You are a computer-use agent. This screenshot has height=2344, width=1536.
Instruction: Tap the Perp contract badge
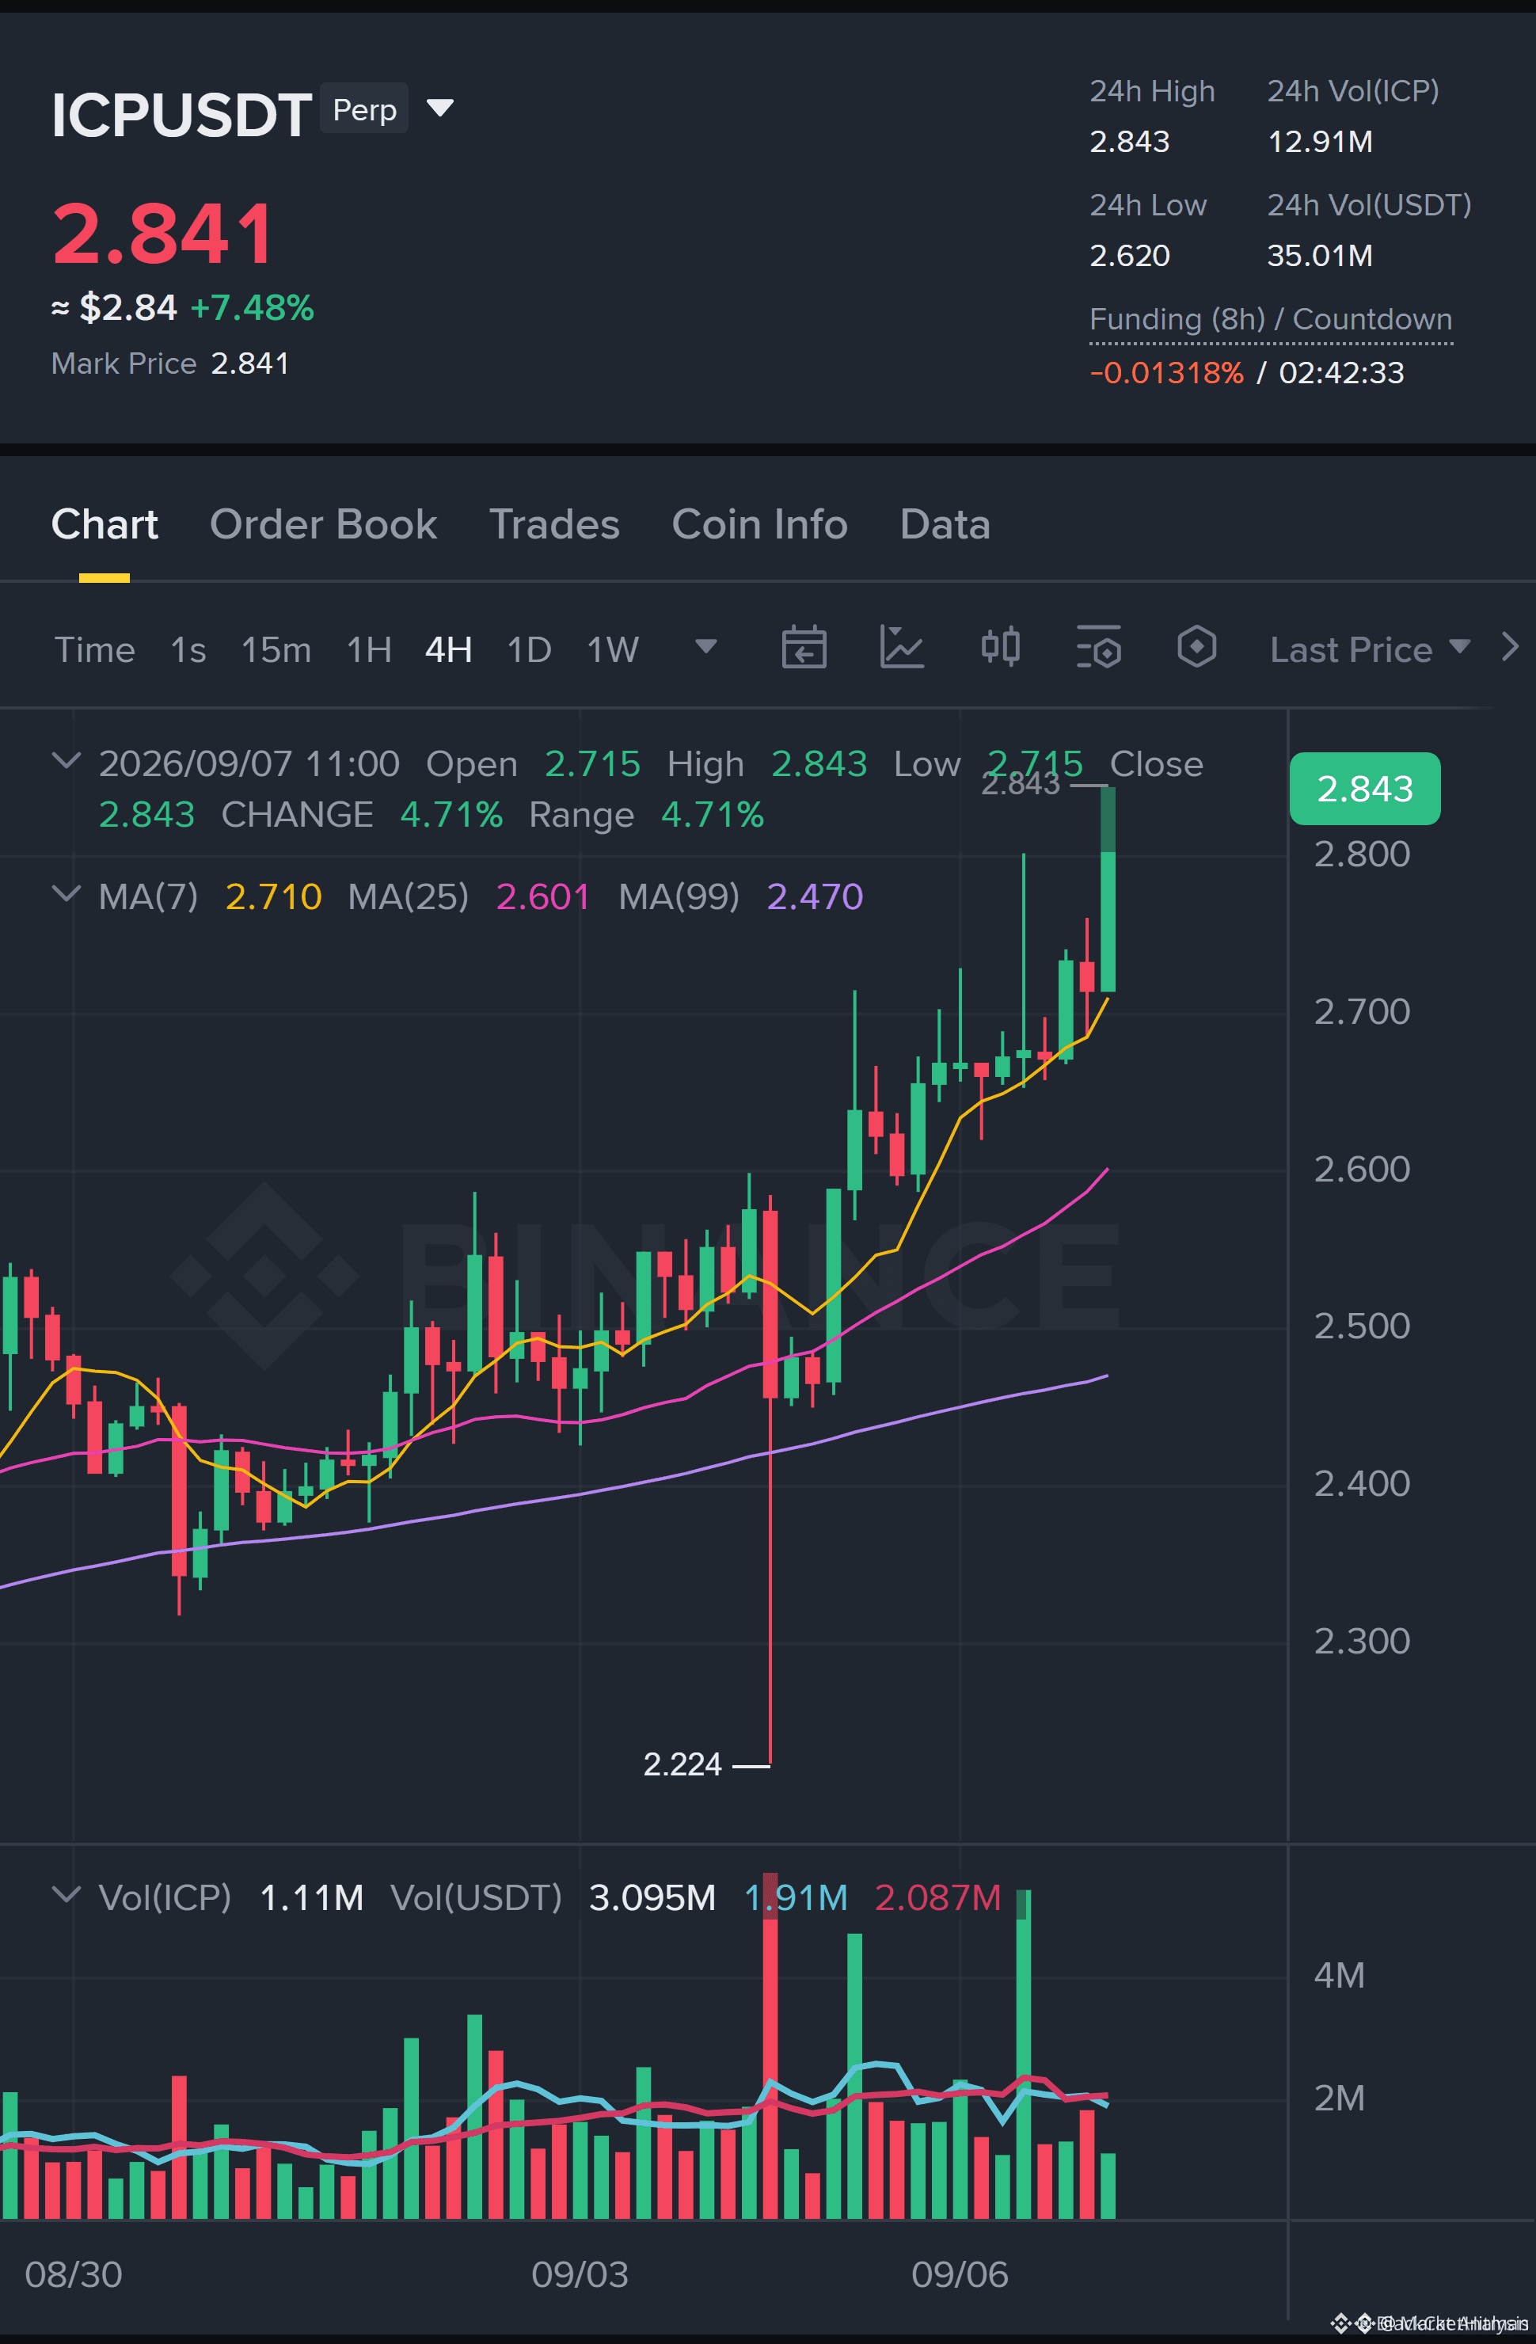click(364, 109)
